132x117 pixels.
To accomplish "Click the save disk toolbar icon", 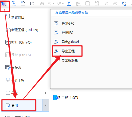I will pos(42,4).
